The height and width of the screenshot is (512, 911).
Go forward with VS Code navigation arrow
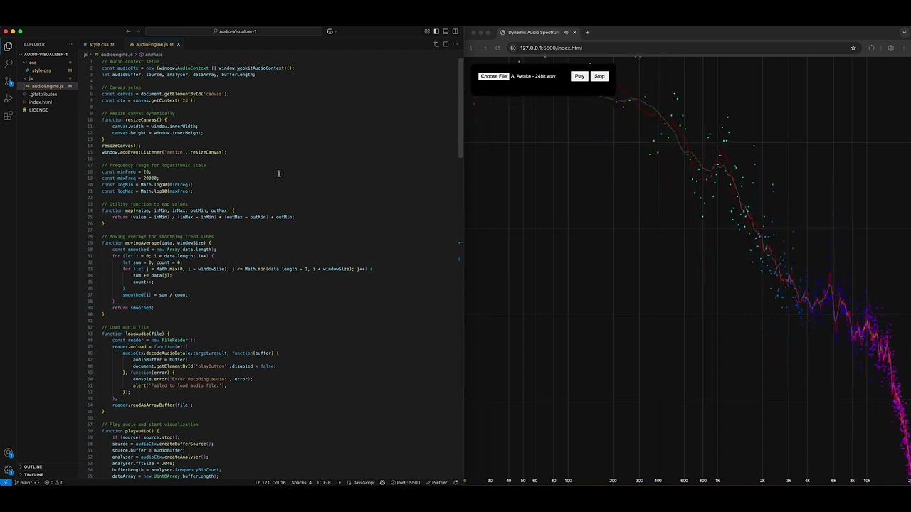click(x=138, y=31)
